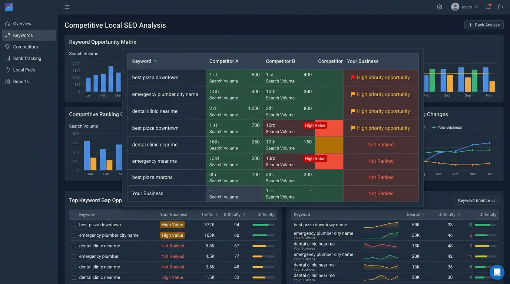Image resolution: width=510 pixels, height=284 pixels.
Task: Click the Competitor A column header
Action: coord(224,61)
